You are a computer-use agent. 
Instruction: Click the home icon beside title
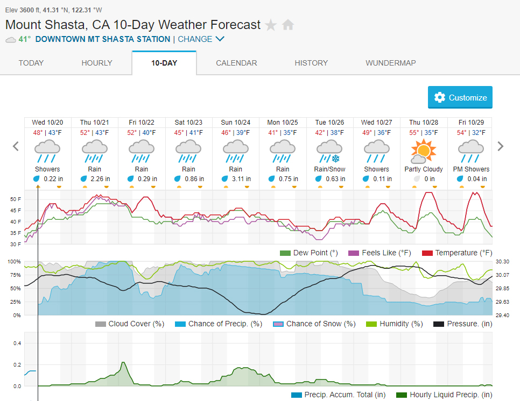click(x=288, y=25)
